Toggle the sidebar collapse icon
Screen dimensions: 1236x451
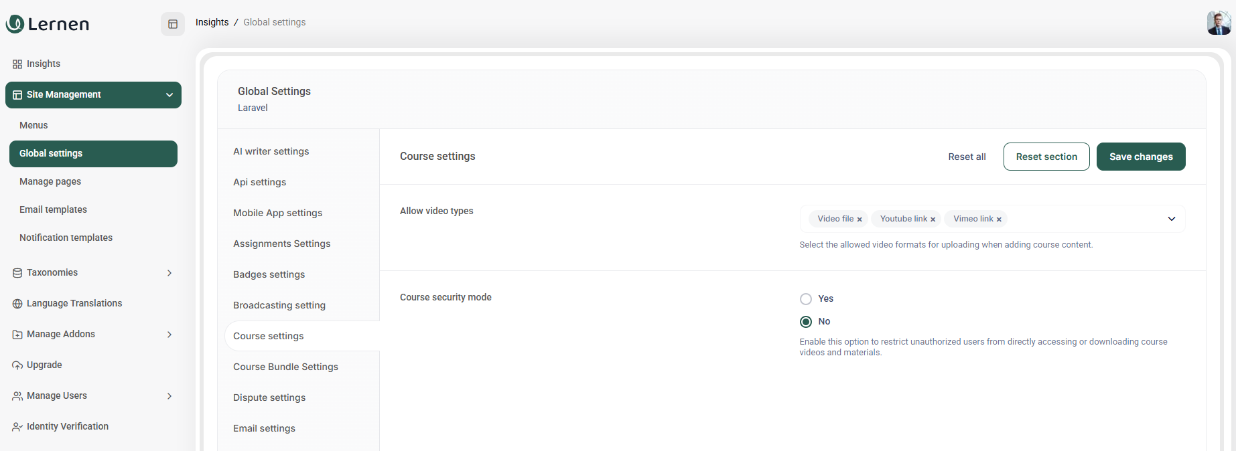pos(173,24)
